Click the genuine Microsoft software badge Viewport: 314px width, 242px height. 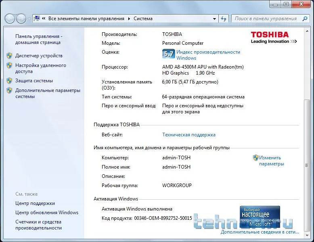tap(260, 217)
